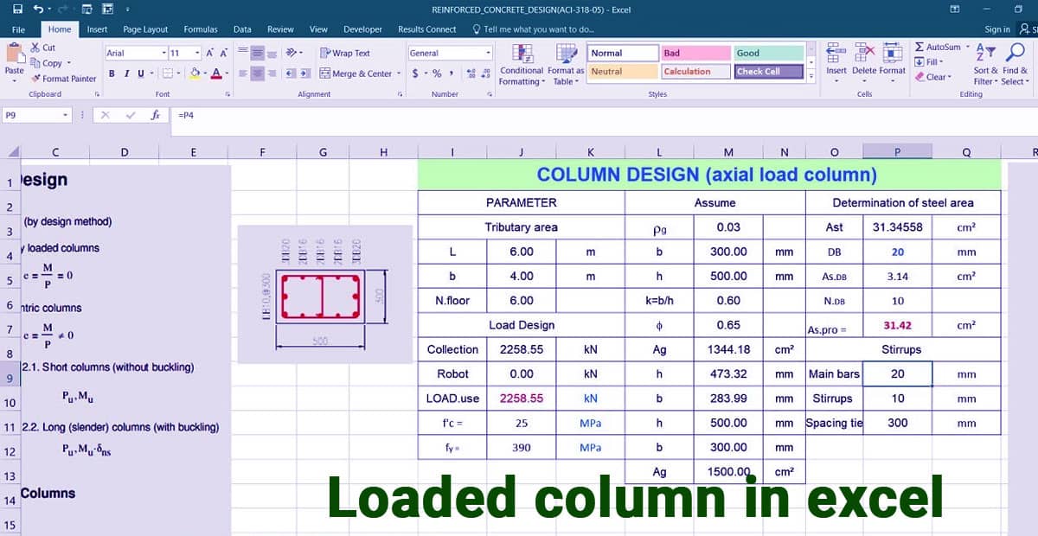Switch to the Formulas tab

click(201, 29)
